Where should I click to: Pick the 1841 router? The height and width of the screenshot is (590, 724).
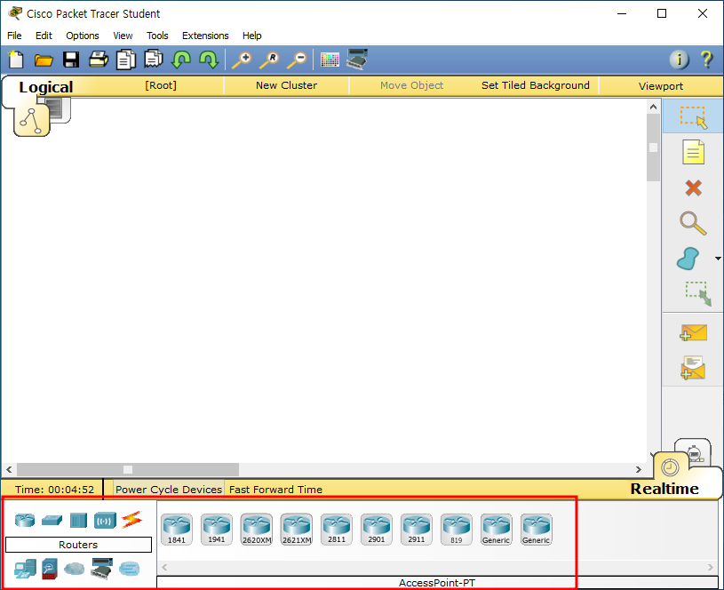(177, 530)
